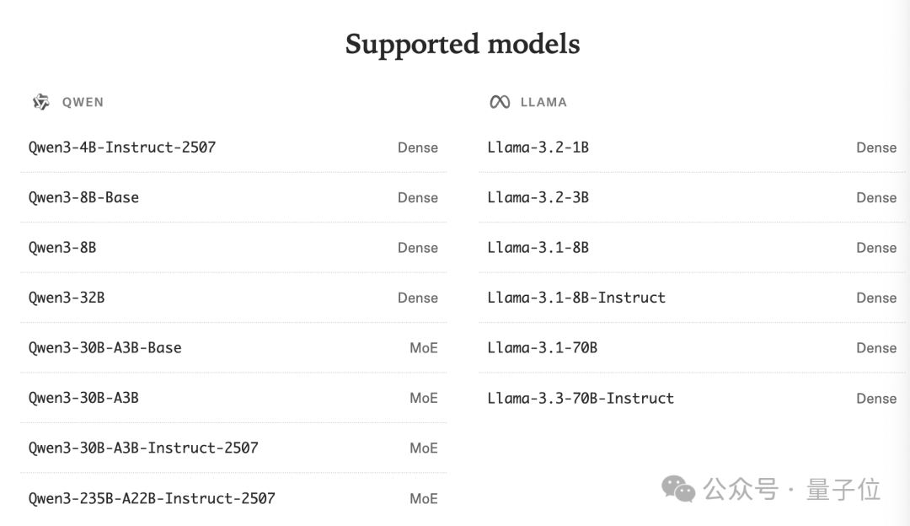Screen dimensions: 910x526
Task: Click the Qwen logo icon
Action: pyautogui.click(x=41, y=102)
